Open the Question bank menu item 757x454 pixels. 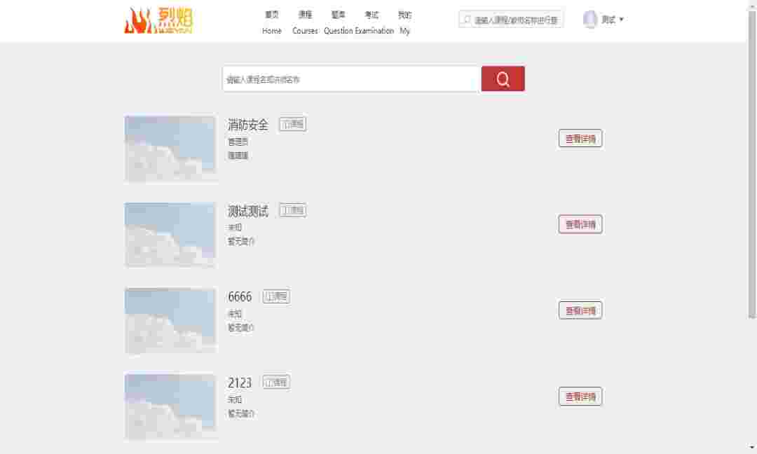point(338,22)
